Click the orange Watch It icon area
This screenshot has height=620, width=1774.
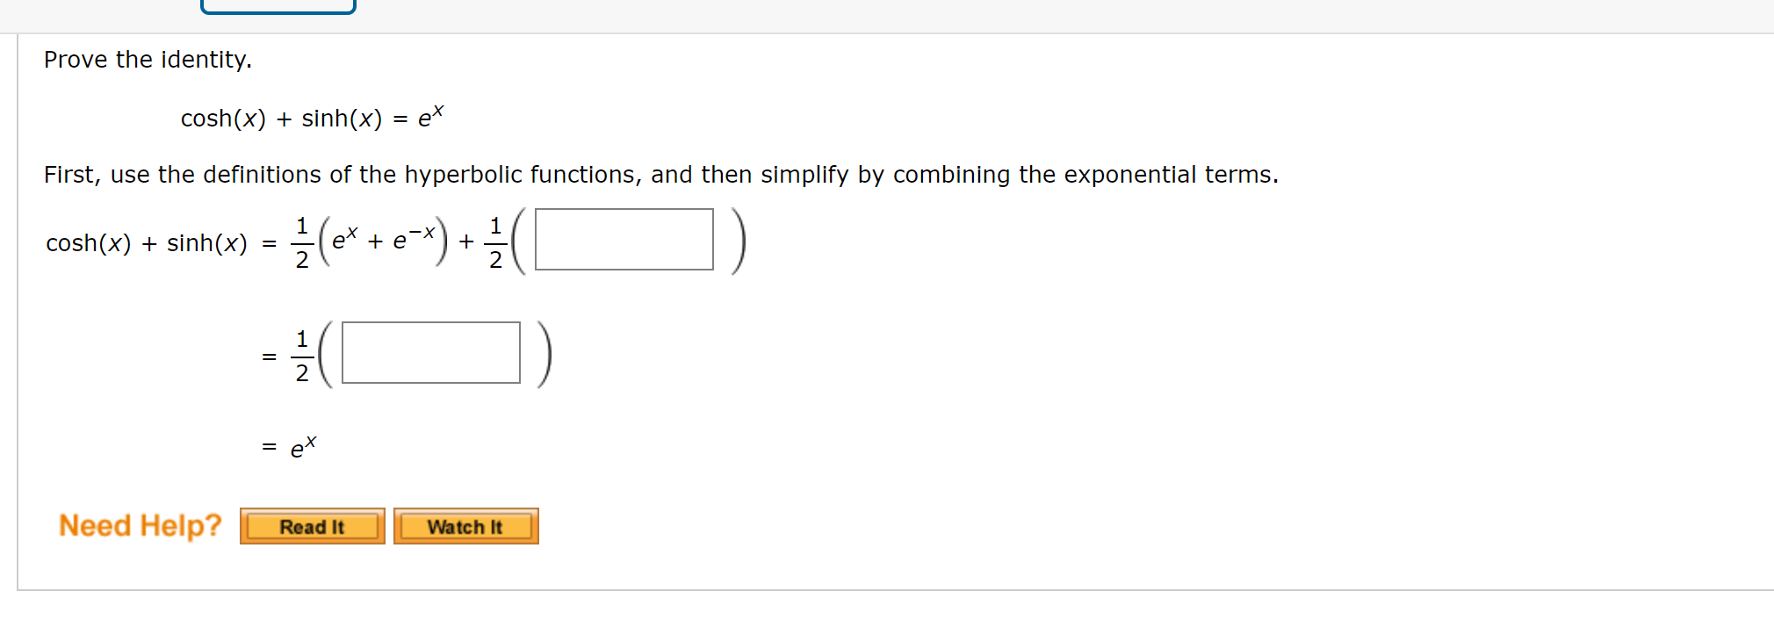465,526
